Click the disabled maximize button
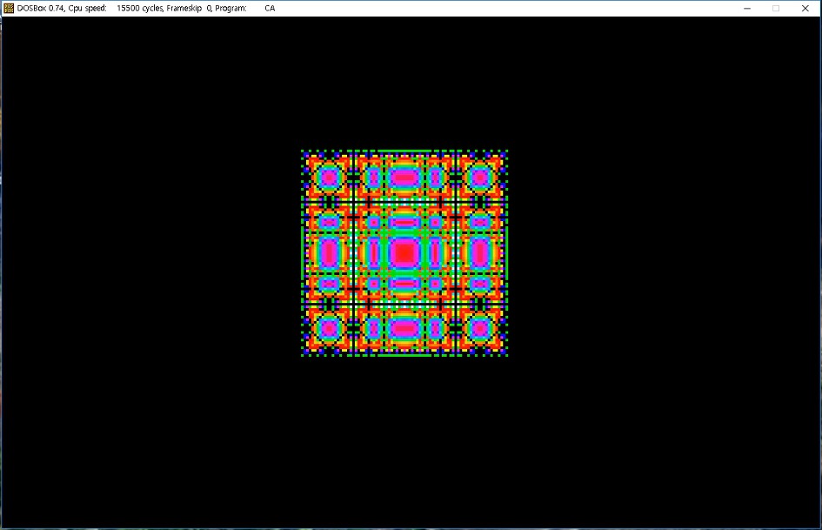This screenshot has height=530, width=822. (x=776, y=8)
